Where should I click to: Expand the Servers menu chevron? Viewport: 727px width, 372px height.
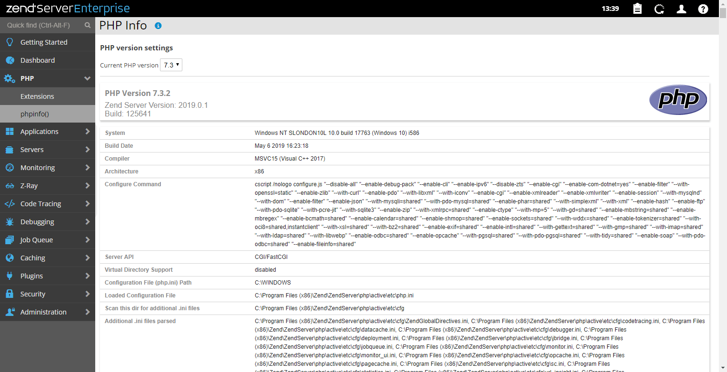tap(87, 149)
